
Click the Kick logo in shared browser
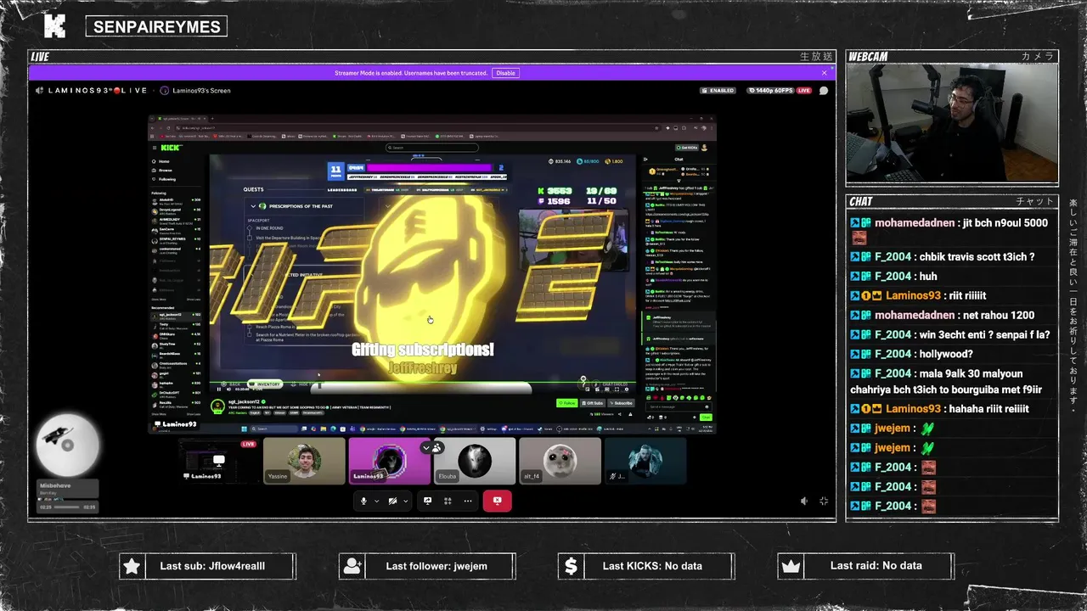(x=172, y=148)
